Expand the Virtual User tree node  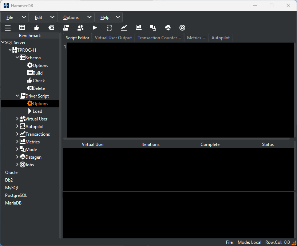coord(17,119)
